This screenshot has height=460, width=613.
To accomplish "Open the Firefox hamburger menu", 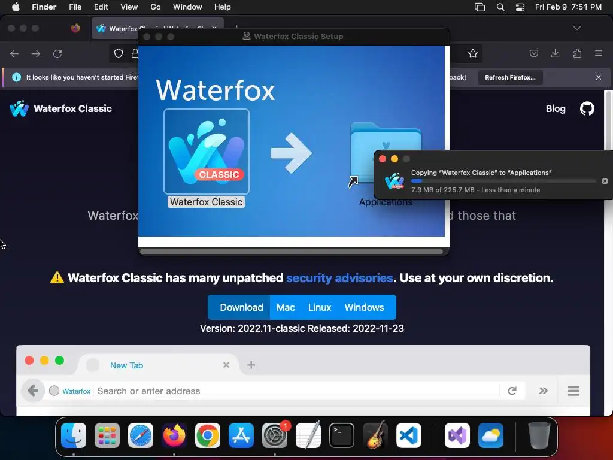I will coord(599,53).
